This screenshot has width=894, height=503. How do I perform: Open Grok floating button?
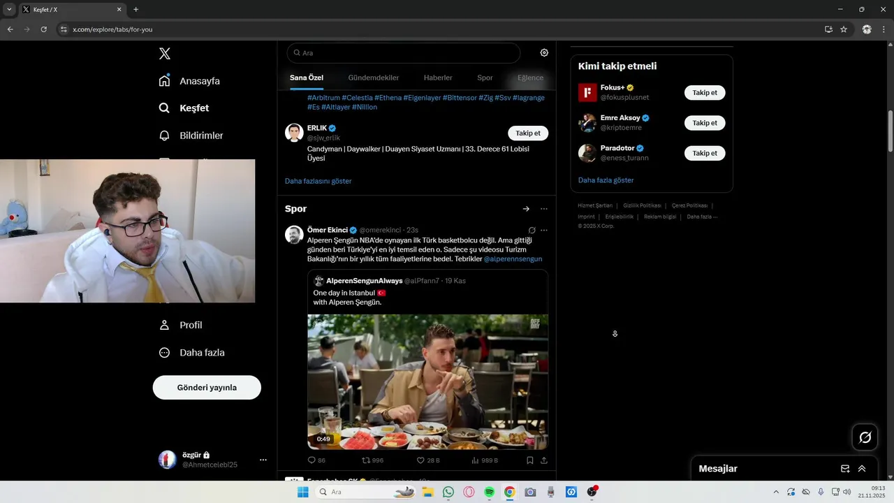(x=865, y=437)
